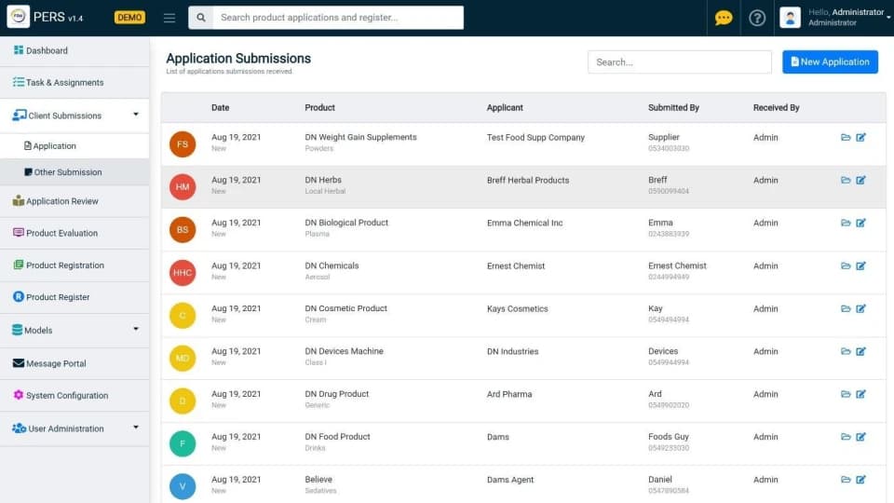Open Product Register in sidebar
The image size is (894, 503).
(74, 297)
